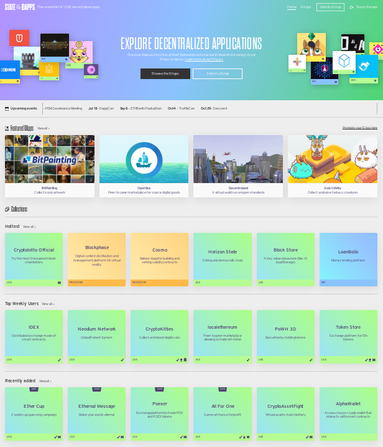This screenshot has height=447, width=383.
Task: Open the Block Store card
Action: pos(285,260)
